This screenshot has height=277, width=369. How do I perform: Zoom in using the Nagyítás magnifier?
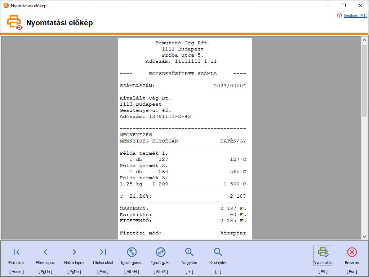[x=189, y=252]
